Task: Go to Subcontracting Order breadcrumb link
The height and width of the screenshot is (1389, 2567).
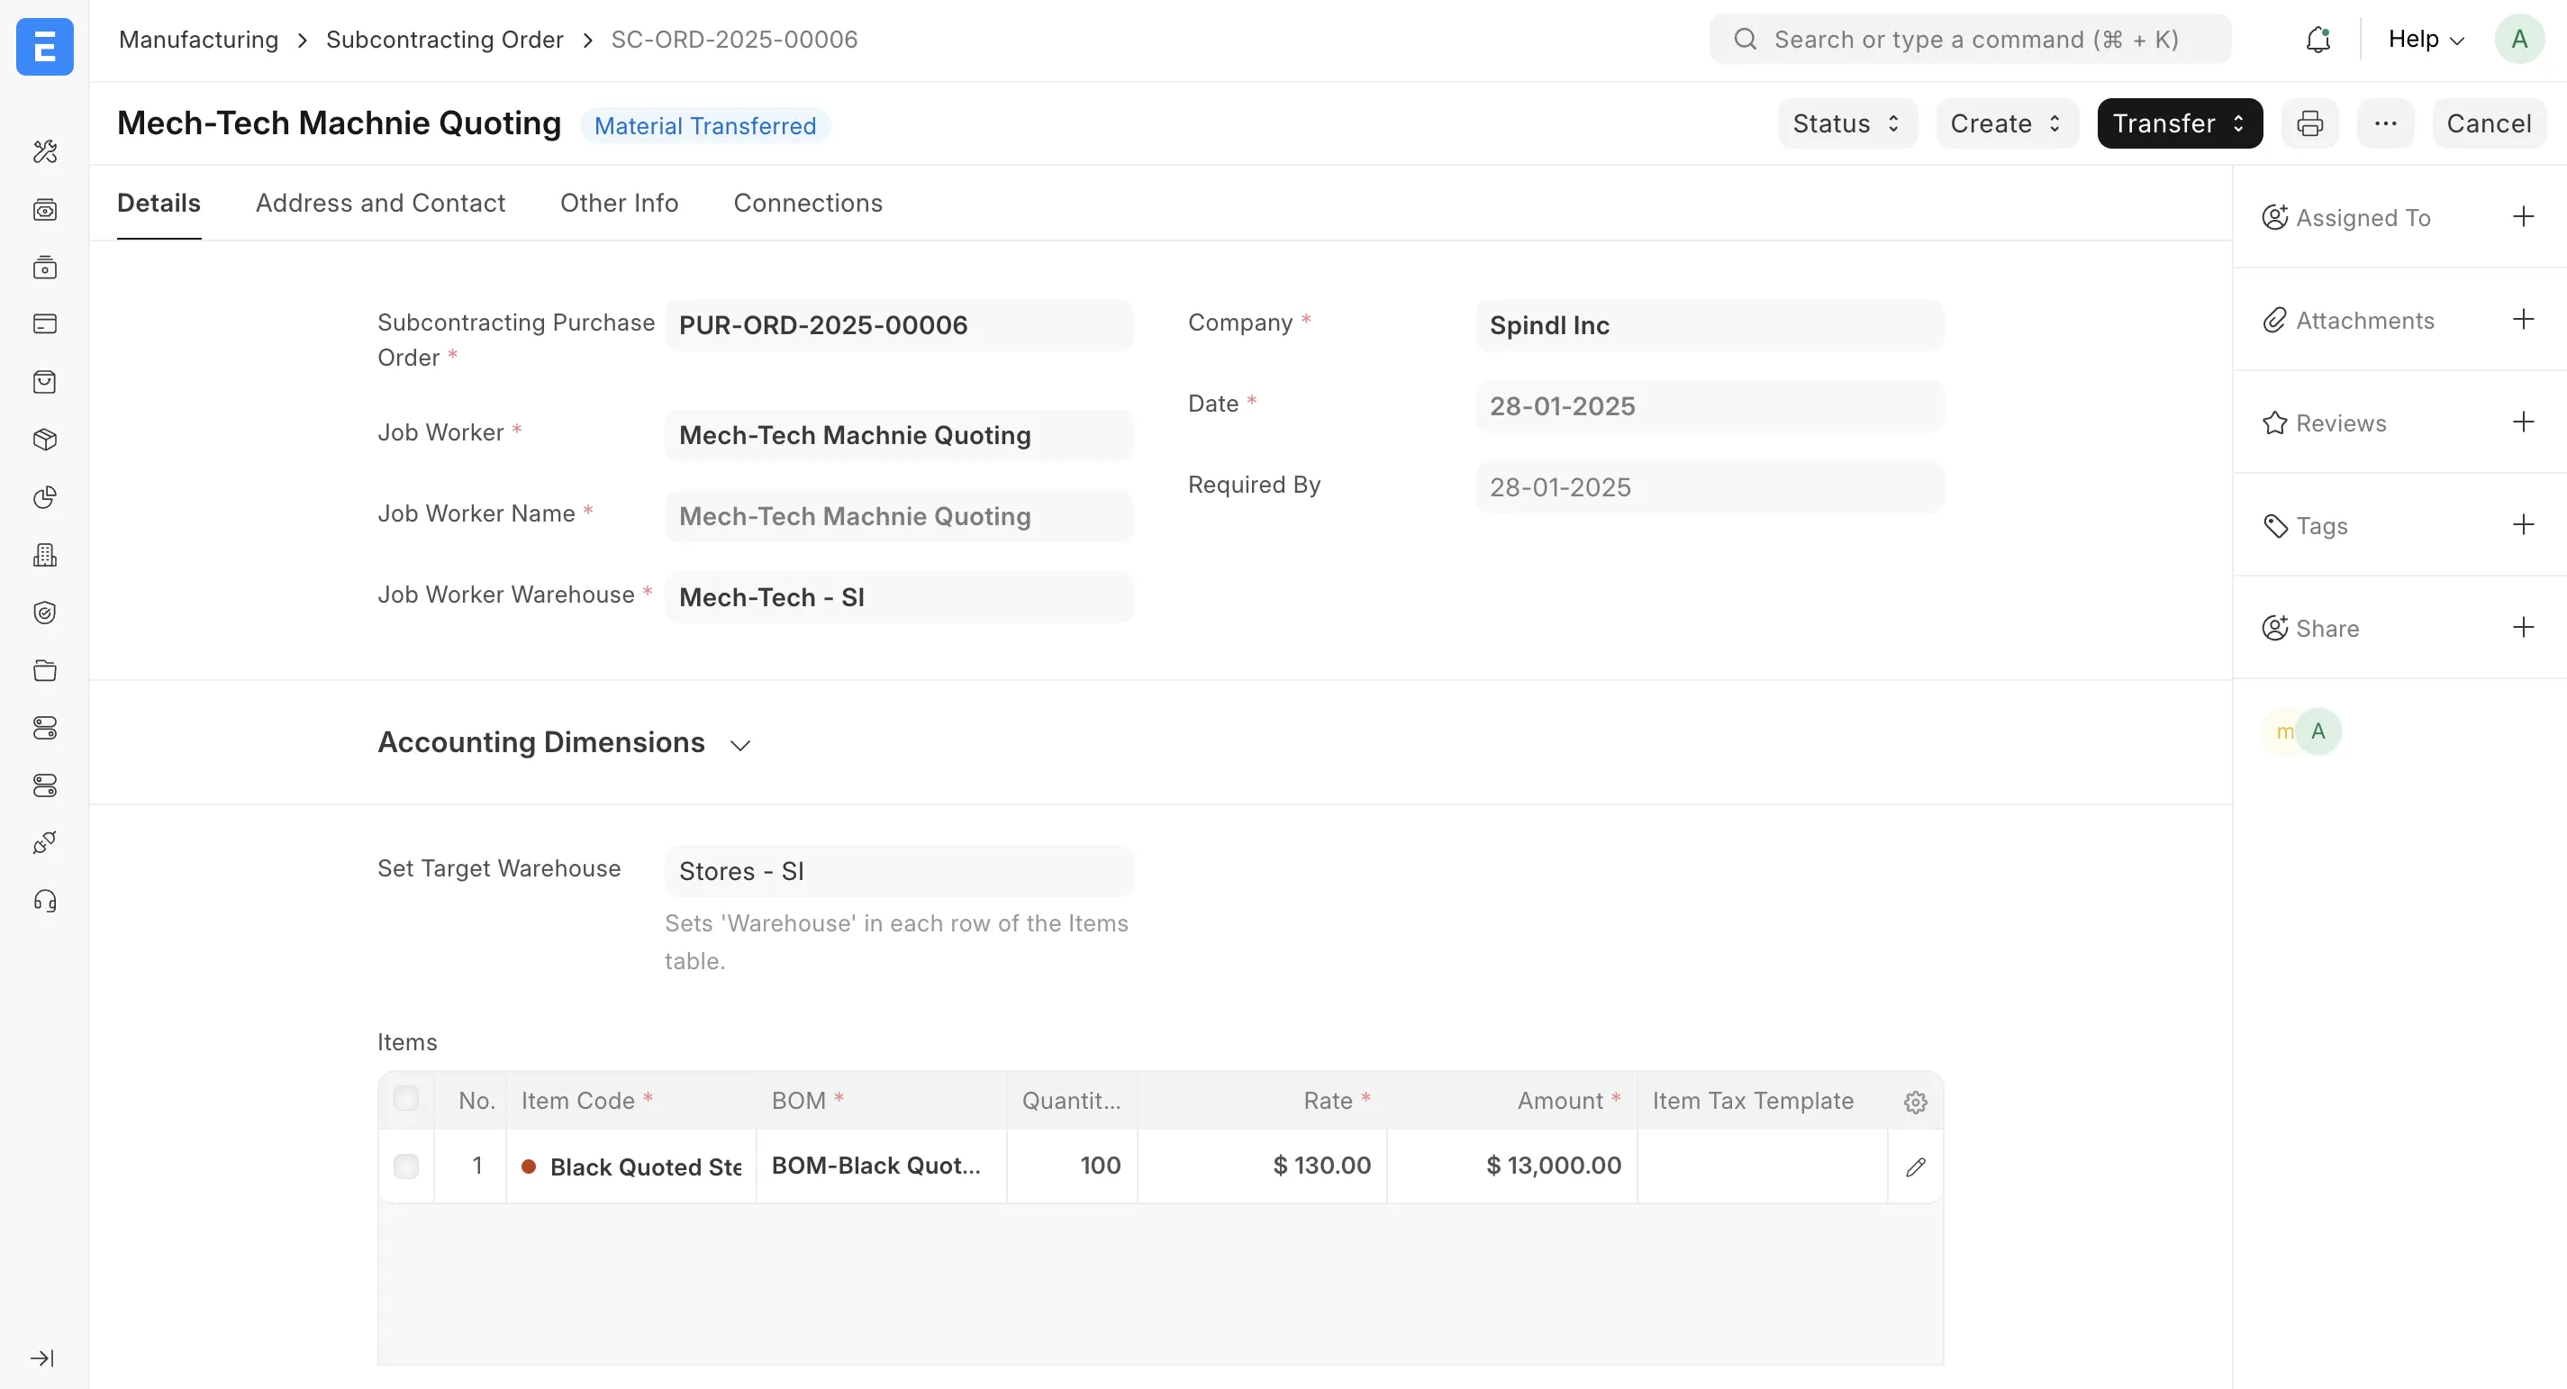Action: tap(444, 40)
